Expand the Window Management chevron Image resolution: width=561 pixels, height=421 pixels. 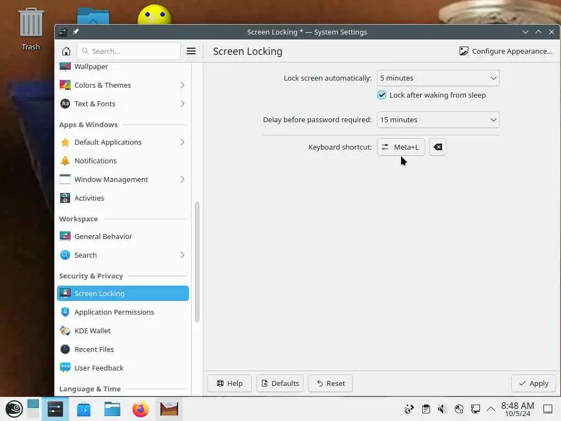coord(182,179)
